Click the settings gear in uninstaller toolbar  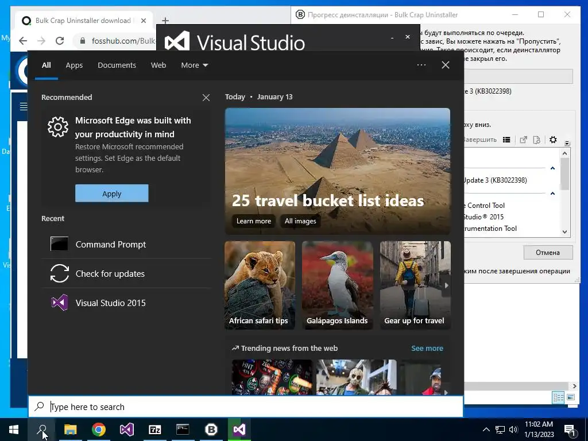coord(553,140)
